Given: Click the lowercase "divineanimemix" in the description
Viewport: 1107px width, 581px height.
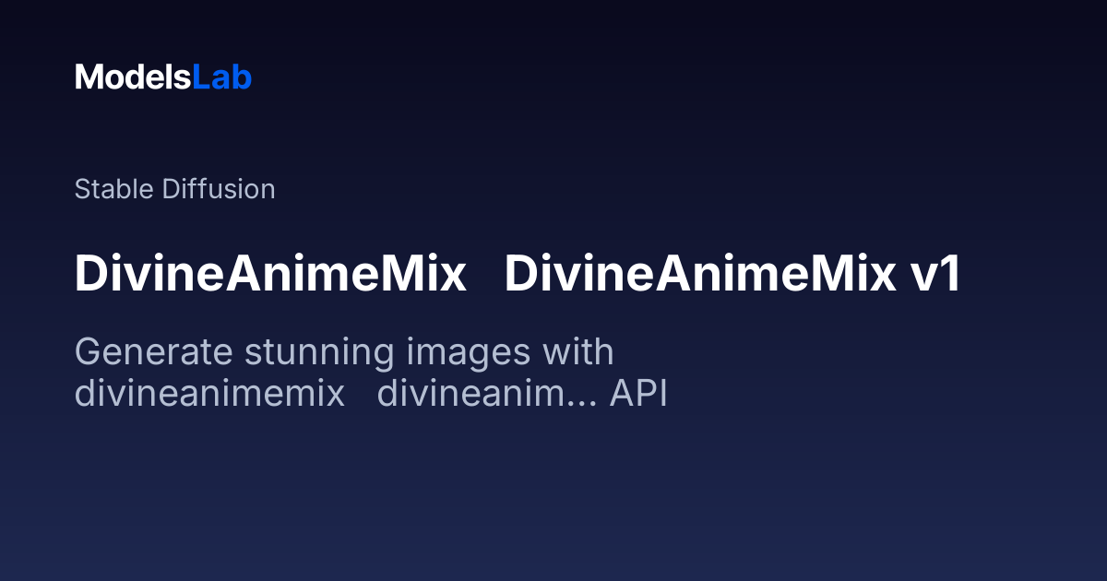Looking at the screenshot, I should [x=209, y=394].
